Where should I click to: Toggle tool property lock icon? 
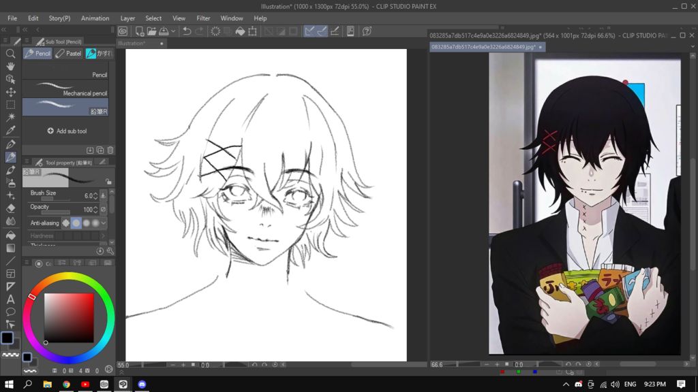tap(108, 182)
